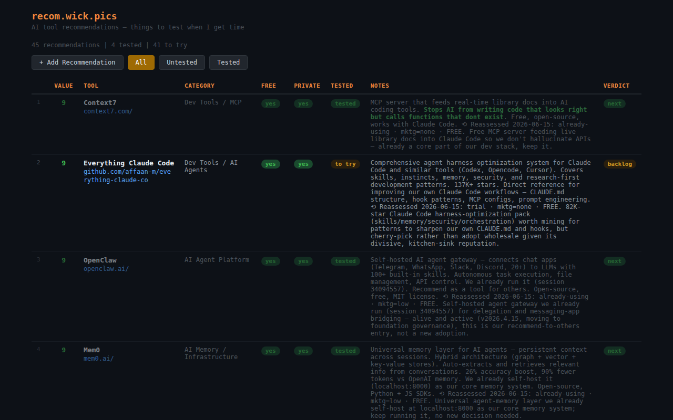Click the next verdict badge for Context7
This screenshot has height=420, width=673.
pyautogui.click(x=615, y=104)
